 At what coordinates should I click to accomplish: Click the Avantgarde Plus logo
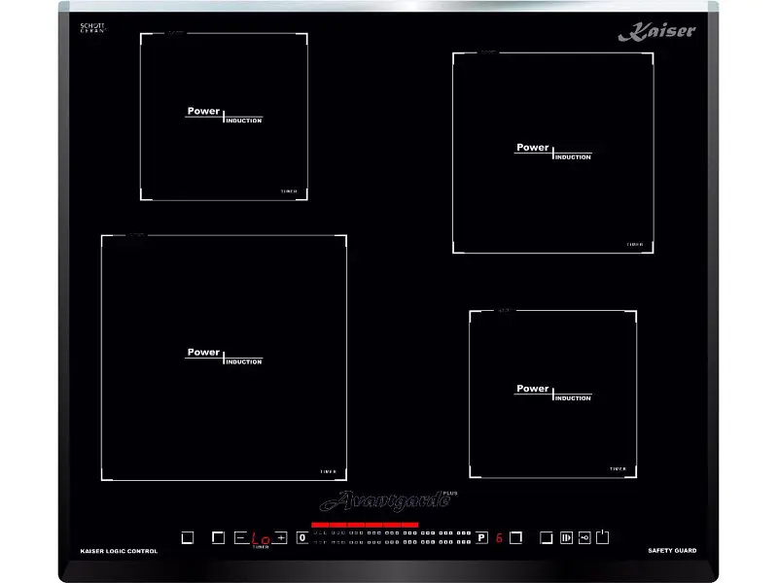[x=388, y=500]
